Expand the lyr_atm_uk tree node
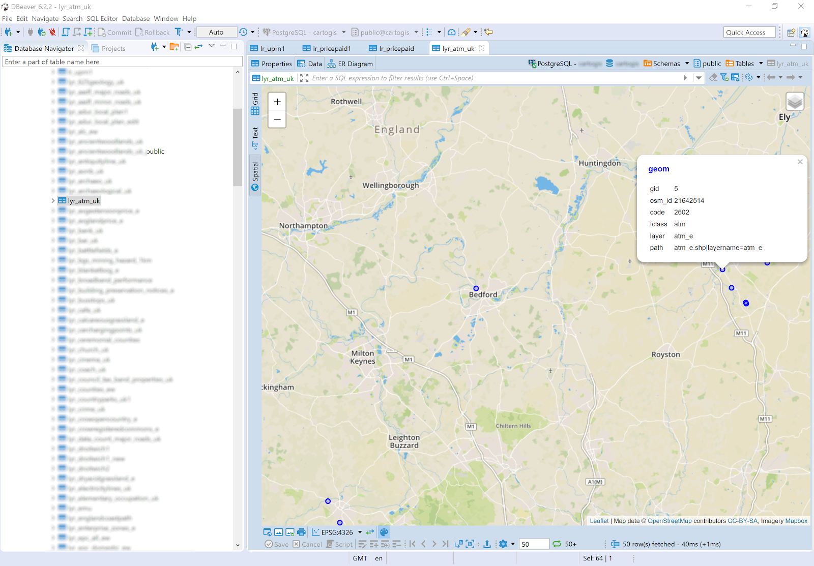The height and width of the screenshot is (566, 814). pos(53,201)
